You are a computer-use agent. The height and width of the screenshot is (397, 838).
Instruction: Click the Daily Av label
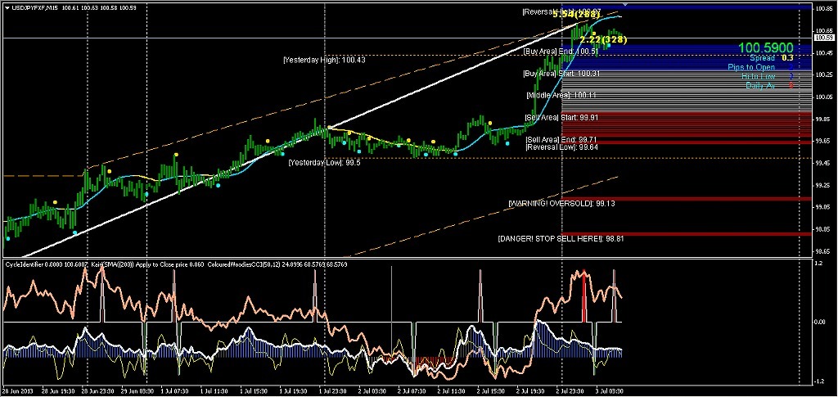tap(759, 85)
